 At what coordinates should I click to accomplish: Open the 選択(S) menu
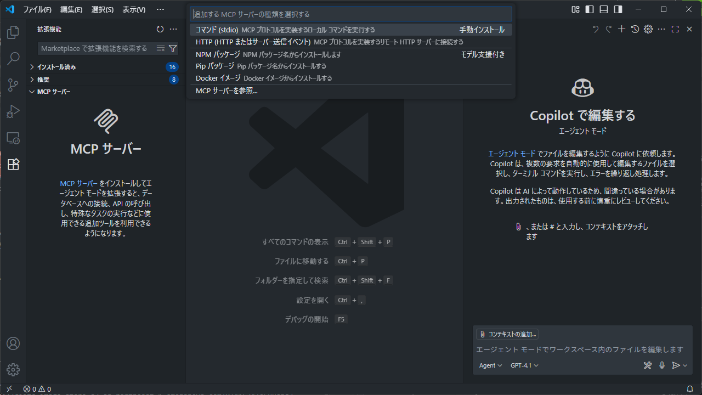coord(103,9)
